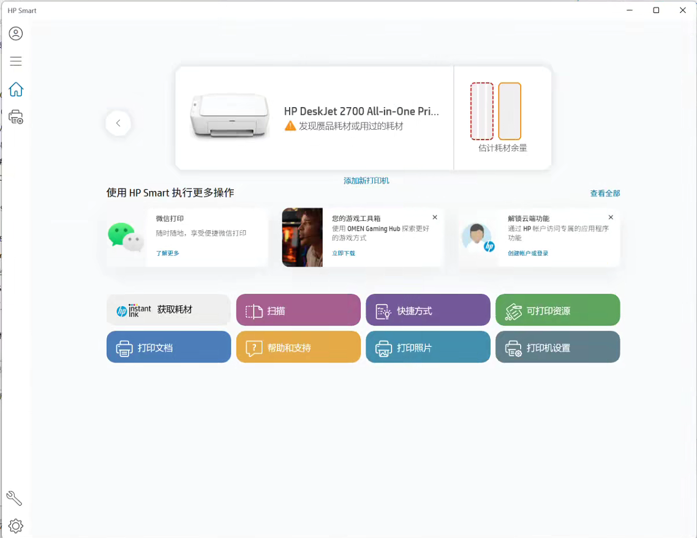Viewport: 697px width, 538px height.
Task: Open the HP DeskJet 2700 All-in-One printer title
Action: pyautogui.click(x=361, y=111)
